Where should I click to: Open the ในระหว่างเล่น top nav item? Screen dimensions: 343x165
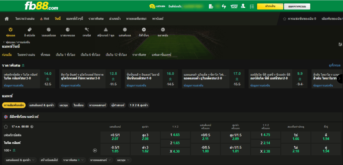pos(25,19)
